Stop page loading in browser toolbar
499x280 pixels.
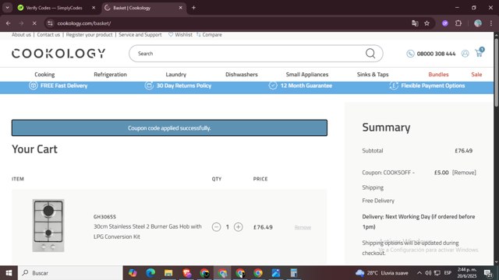click(34, 23)
